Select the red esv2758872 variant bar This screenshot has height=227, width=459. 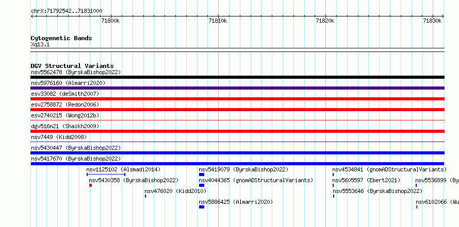click(x=237, y=110)
